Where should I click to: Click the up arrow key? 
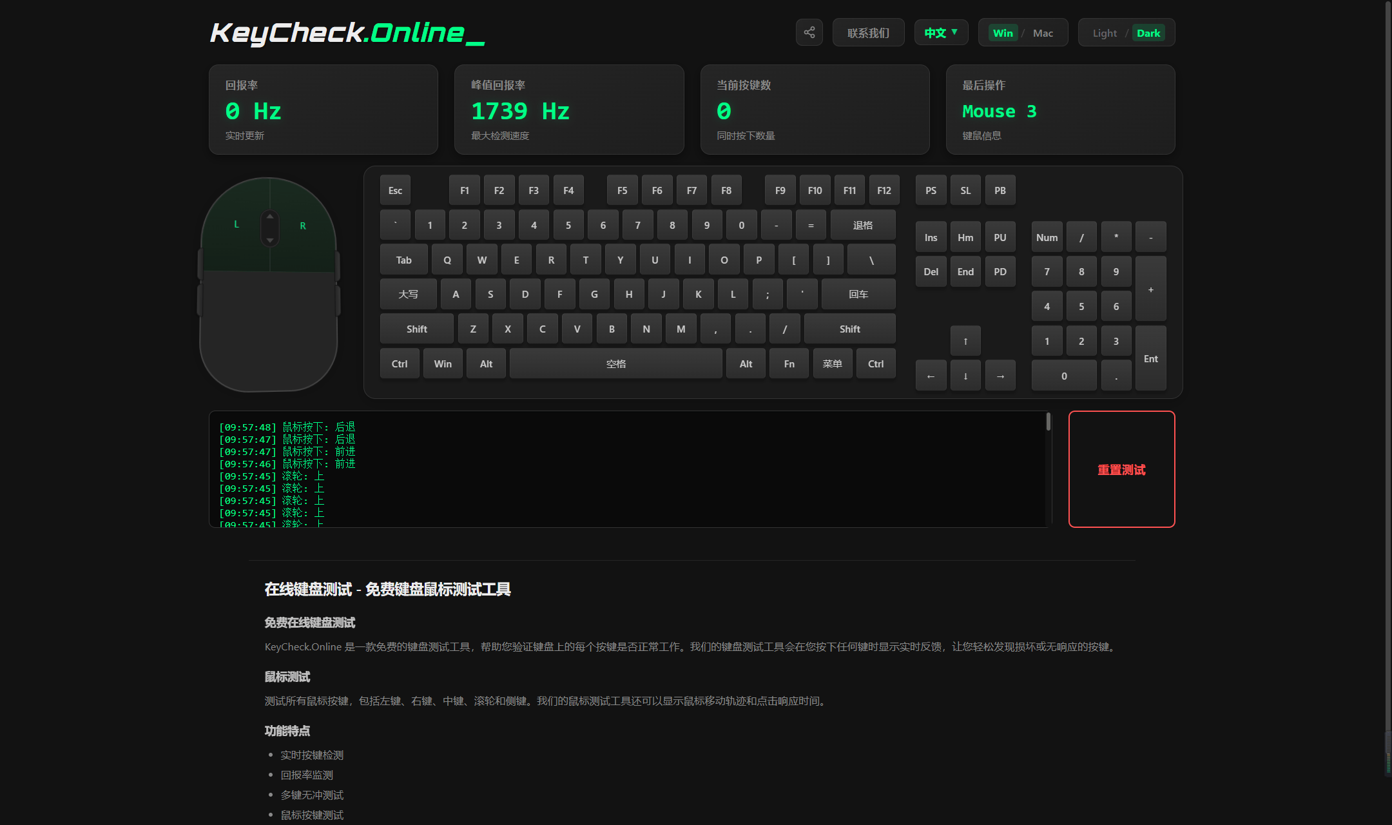(x=965, y=341)
